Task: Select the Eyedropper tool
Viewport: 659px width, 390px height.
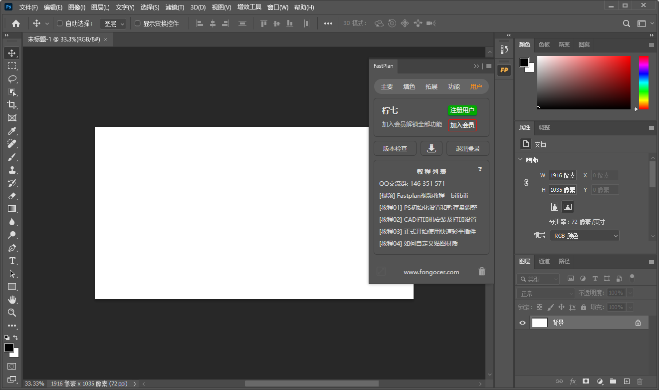Action: pos(12,131)
